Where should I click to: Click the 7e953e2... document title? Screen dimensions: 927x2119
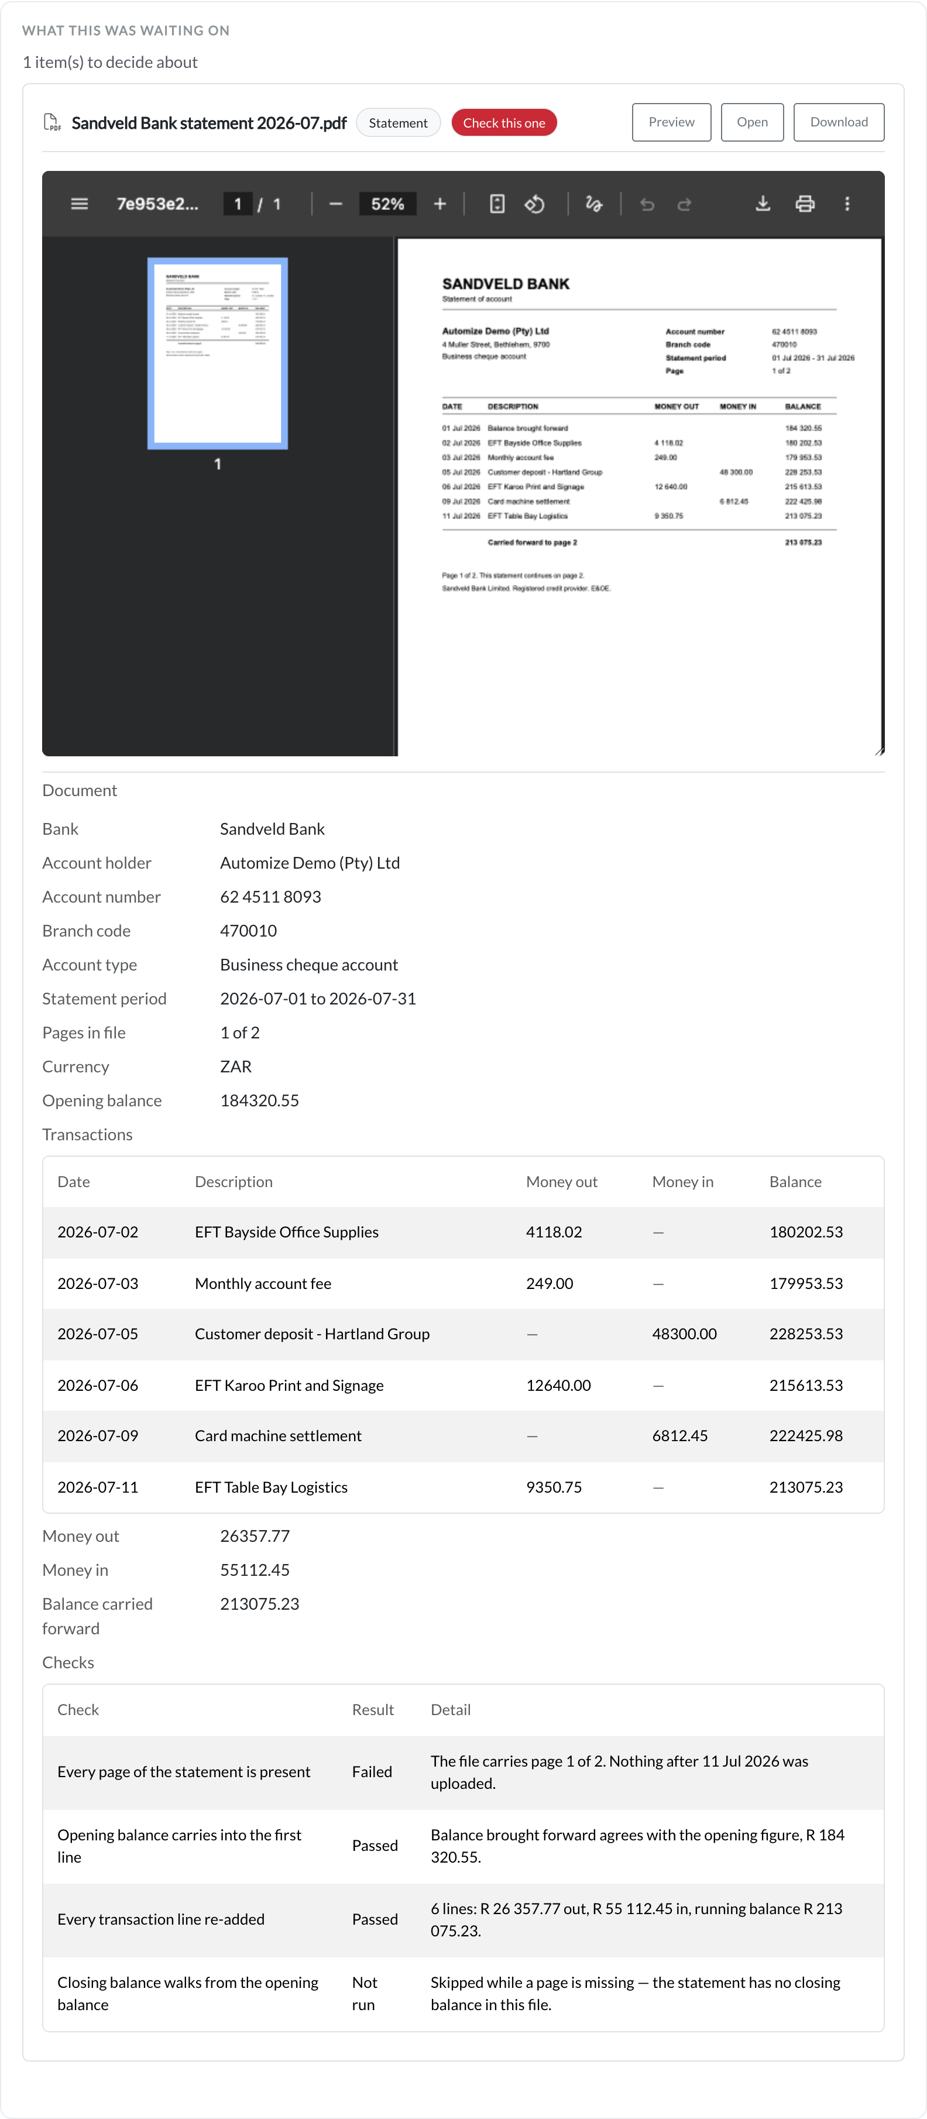coord(157,204)
